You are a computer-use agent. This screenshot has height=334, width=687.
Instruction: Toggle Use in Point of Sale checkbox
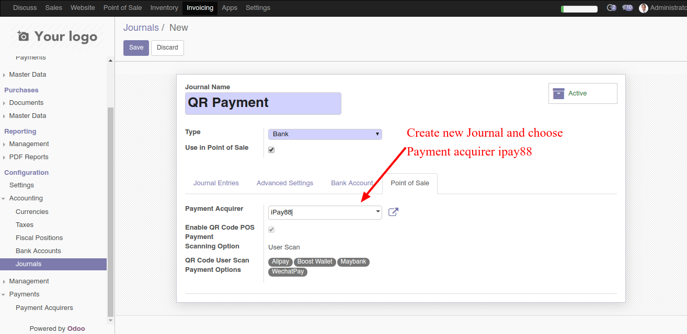coord(271,150)
